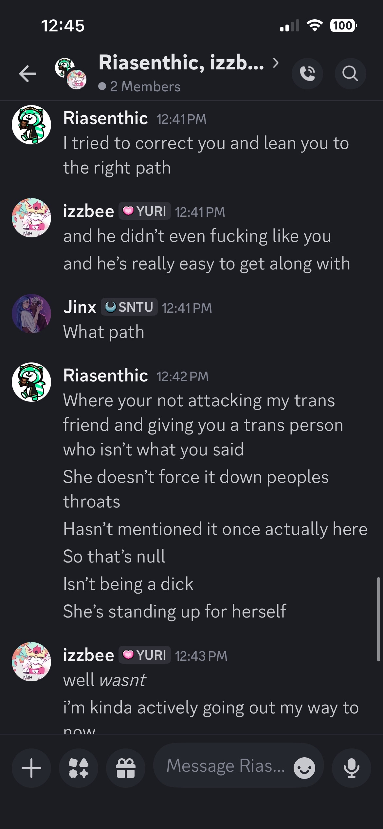This screenshot has width=383, height=829.
Task: Tap the plus attachment button
Action: [x=31, y=768]
